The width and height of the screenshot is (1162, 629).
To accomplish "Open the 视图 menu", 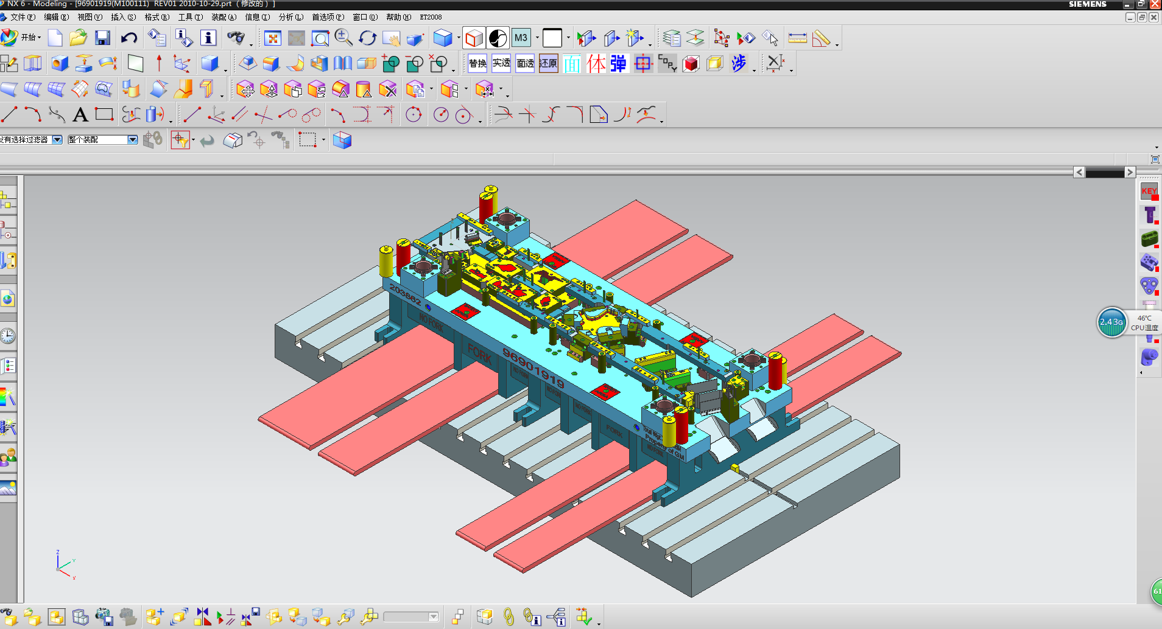I will coord(90,17).
